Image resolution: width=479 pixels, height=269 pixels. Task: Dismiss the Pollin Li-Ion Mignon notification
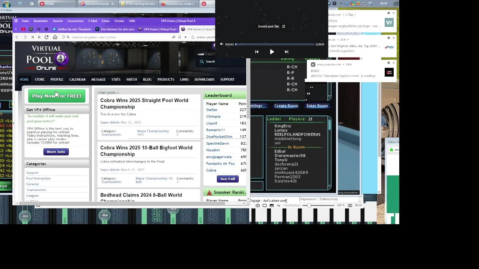(x=393, y=38)
